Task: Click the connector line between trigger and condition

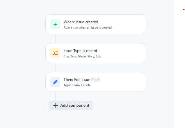Action: click(x=56, y=39)
